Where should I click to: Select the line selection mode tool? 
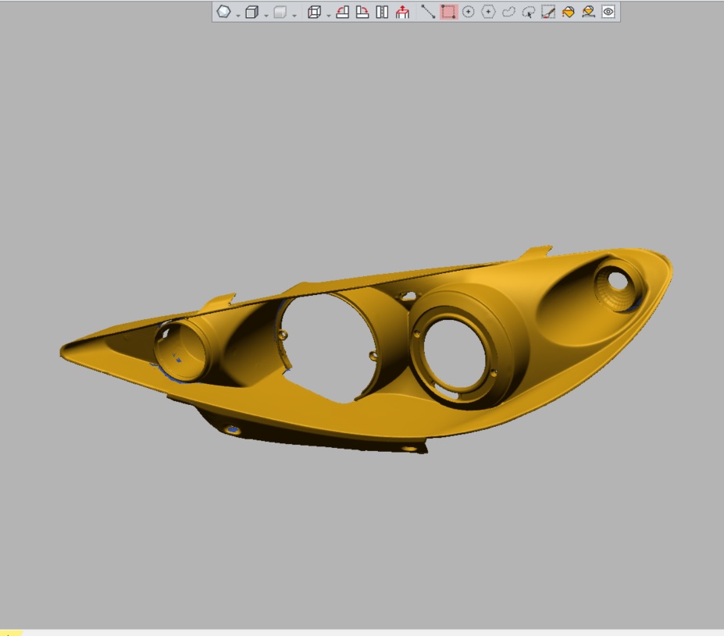click(x=428, y=12)
